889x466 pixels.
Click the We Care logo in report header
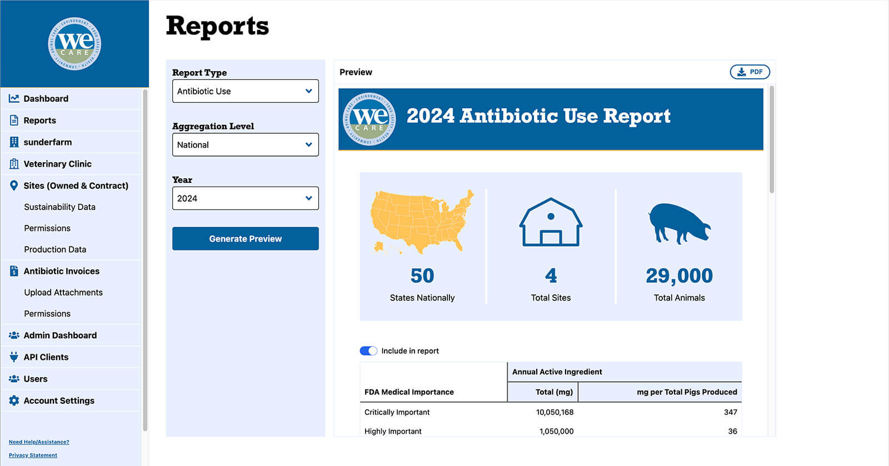point(370,119)
